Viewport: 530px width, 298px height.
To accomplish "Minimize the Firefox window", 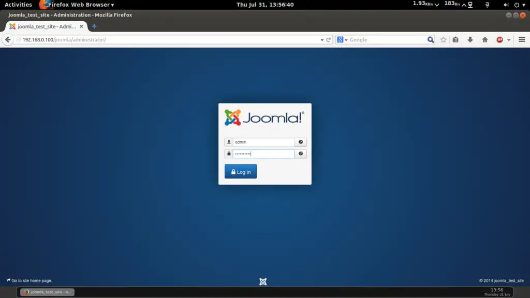I will click(x=508, y=15).
